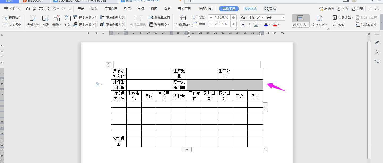The width and height of the screenshot is (383, 163).
Task: Add a row with bottom plus button
Action: pos(187,149)
